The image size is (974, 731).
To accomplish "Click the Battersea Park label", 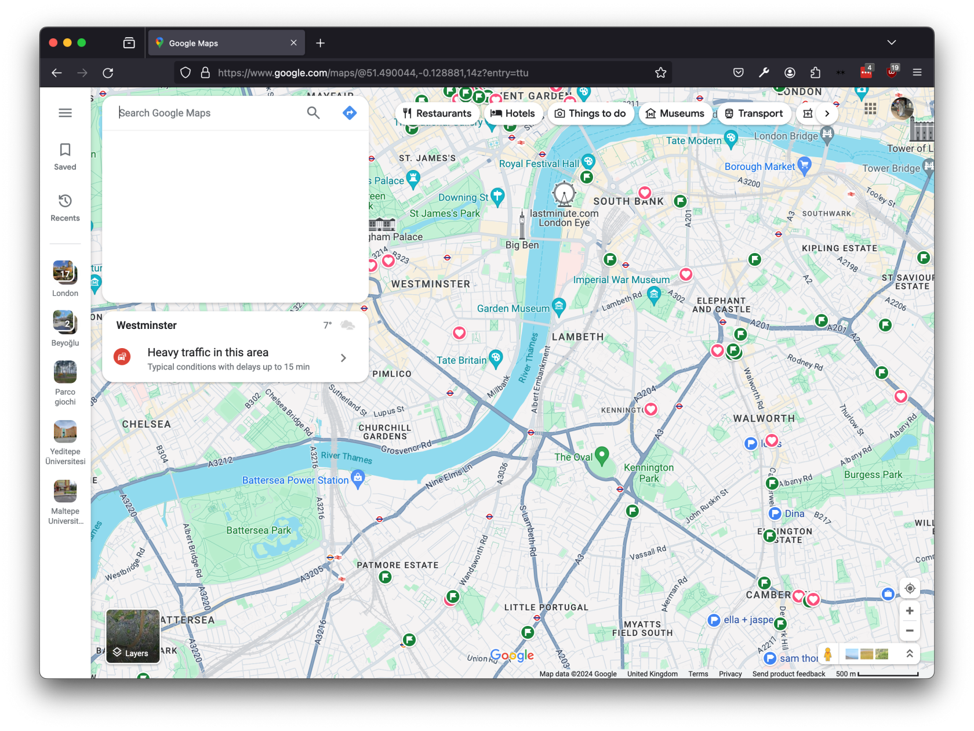I will coord(259,530).
